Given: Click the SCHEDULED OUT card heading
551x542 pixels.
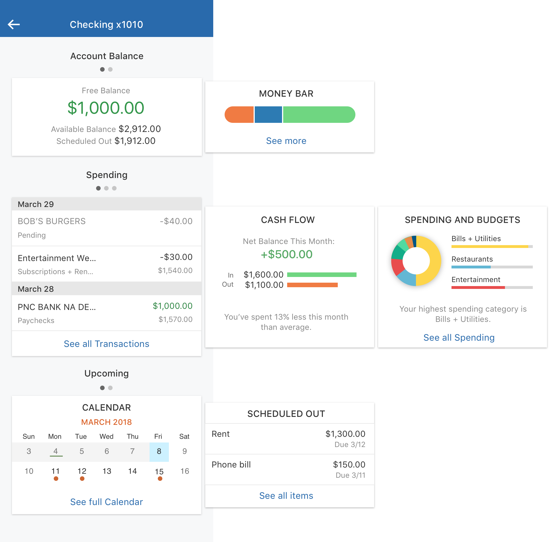Looking at the screenshot, I should pyautogui.click(x=286, y=414).
